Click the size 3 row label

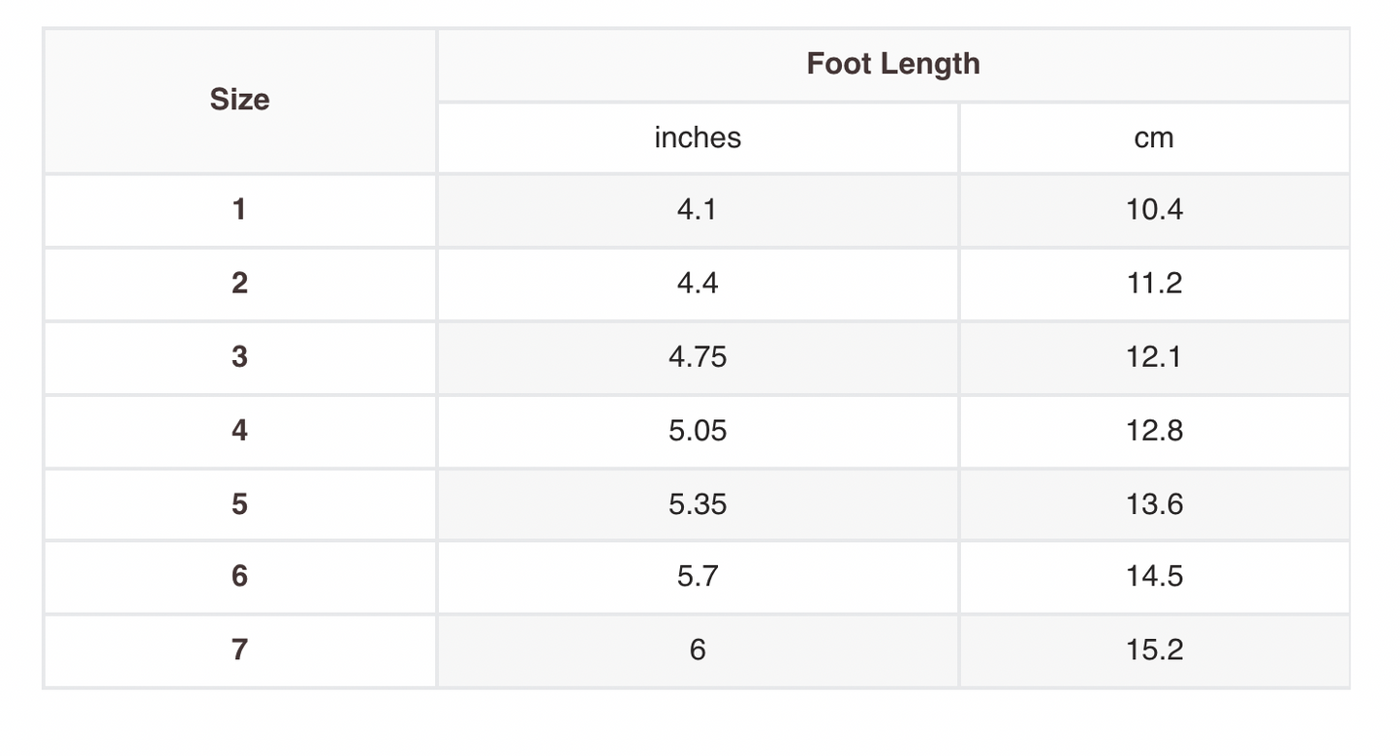(239, 356)
